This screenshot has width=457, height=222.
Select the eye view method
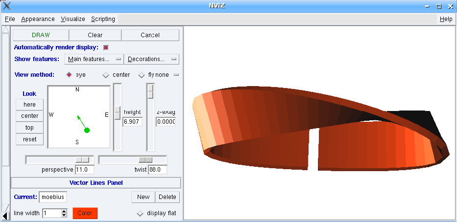(69, 75)
